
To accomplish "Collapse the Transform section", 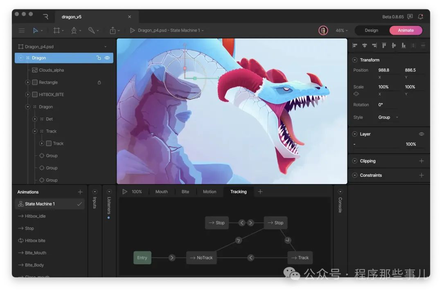I will pyautogui.click(x=354, y=60).
